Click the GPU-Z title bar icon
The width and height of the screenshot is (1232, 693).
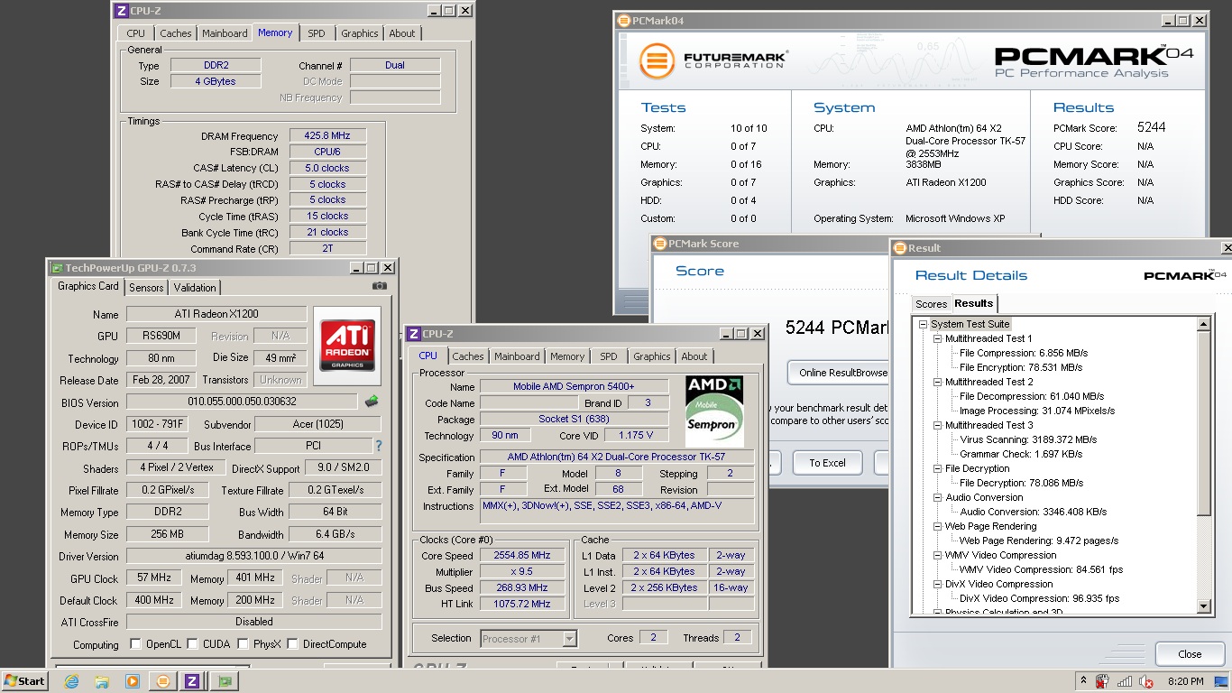click(57, 268)
